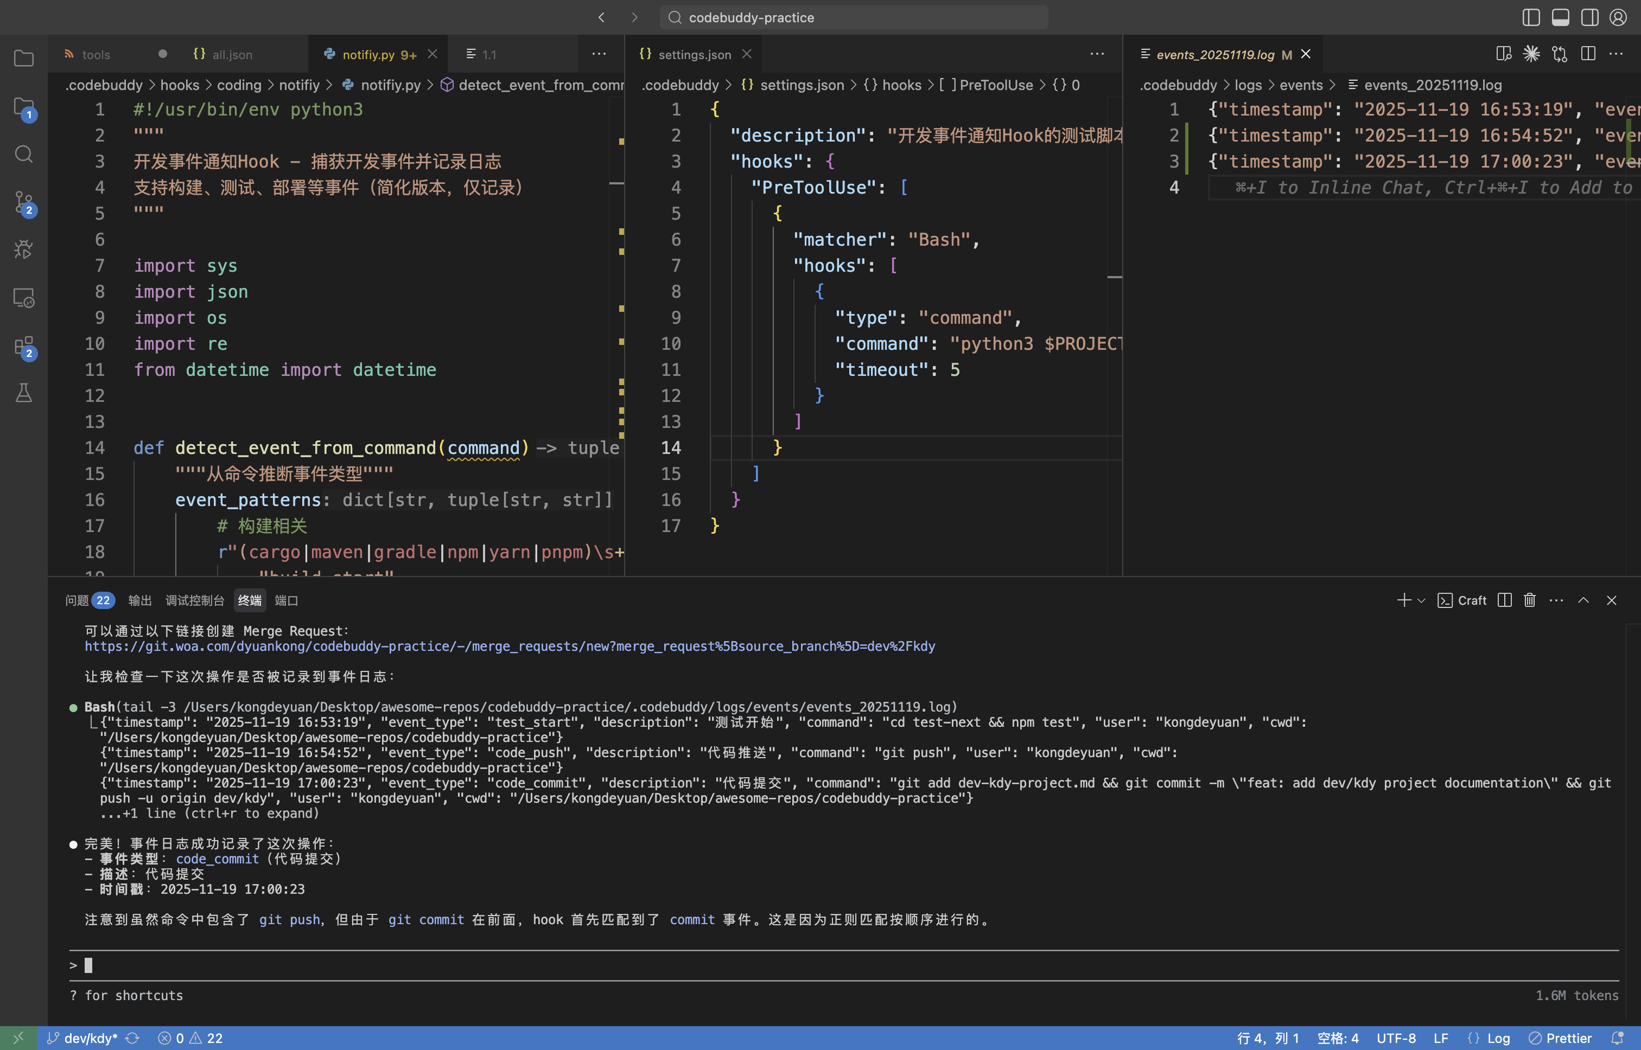The height and width of the screenshot is (1050, 1641).
Task: Go forward with the right arrow
Action: point(634,17)
